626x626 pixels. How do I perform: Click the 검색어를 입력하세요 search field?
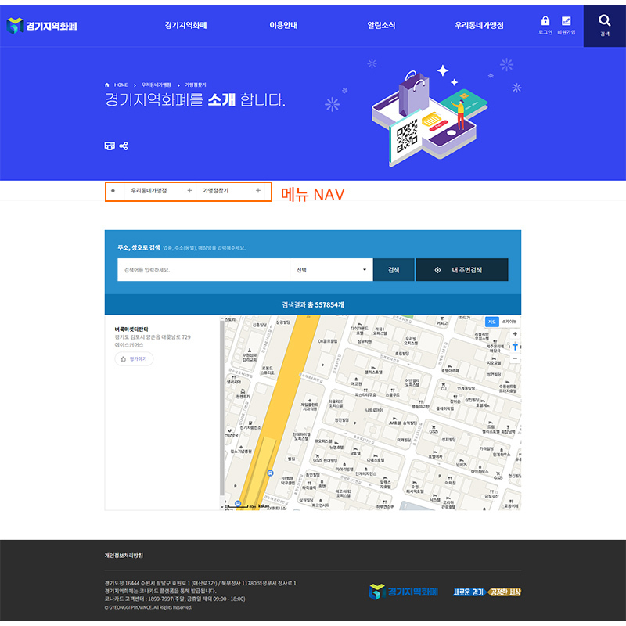tap(203, 270)
